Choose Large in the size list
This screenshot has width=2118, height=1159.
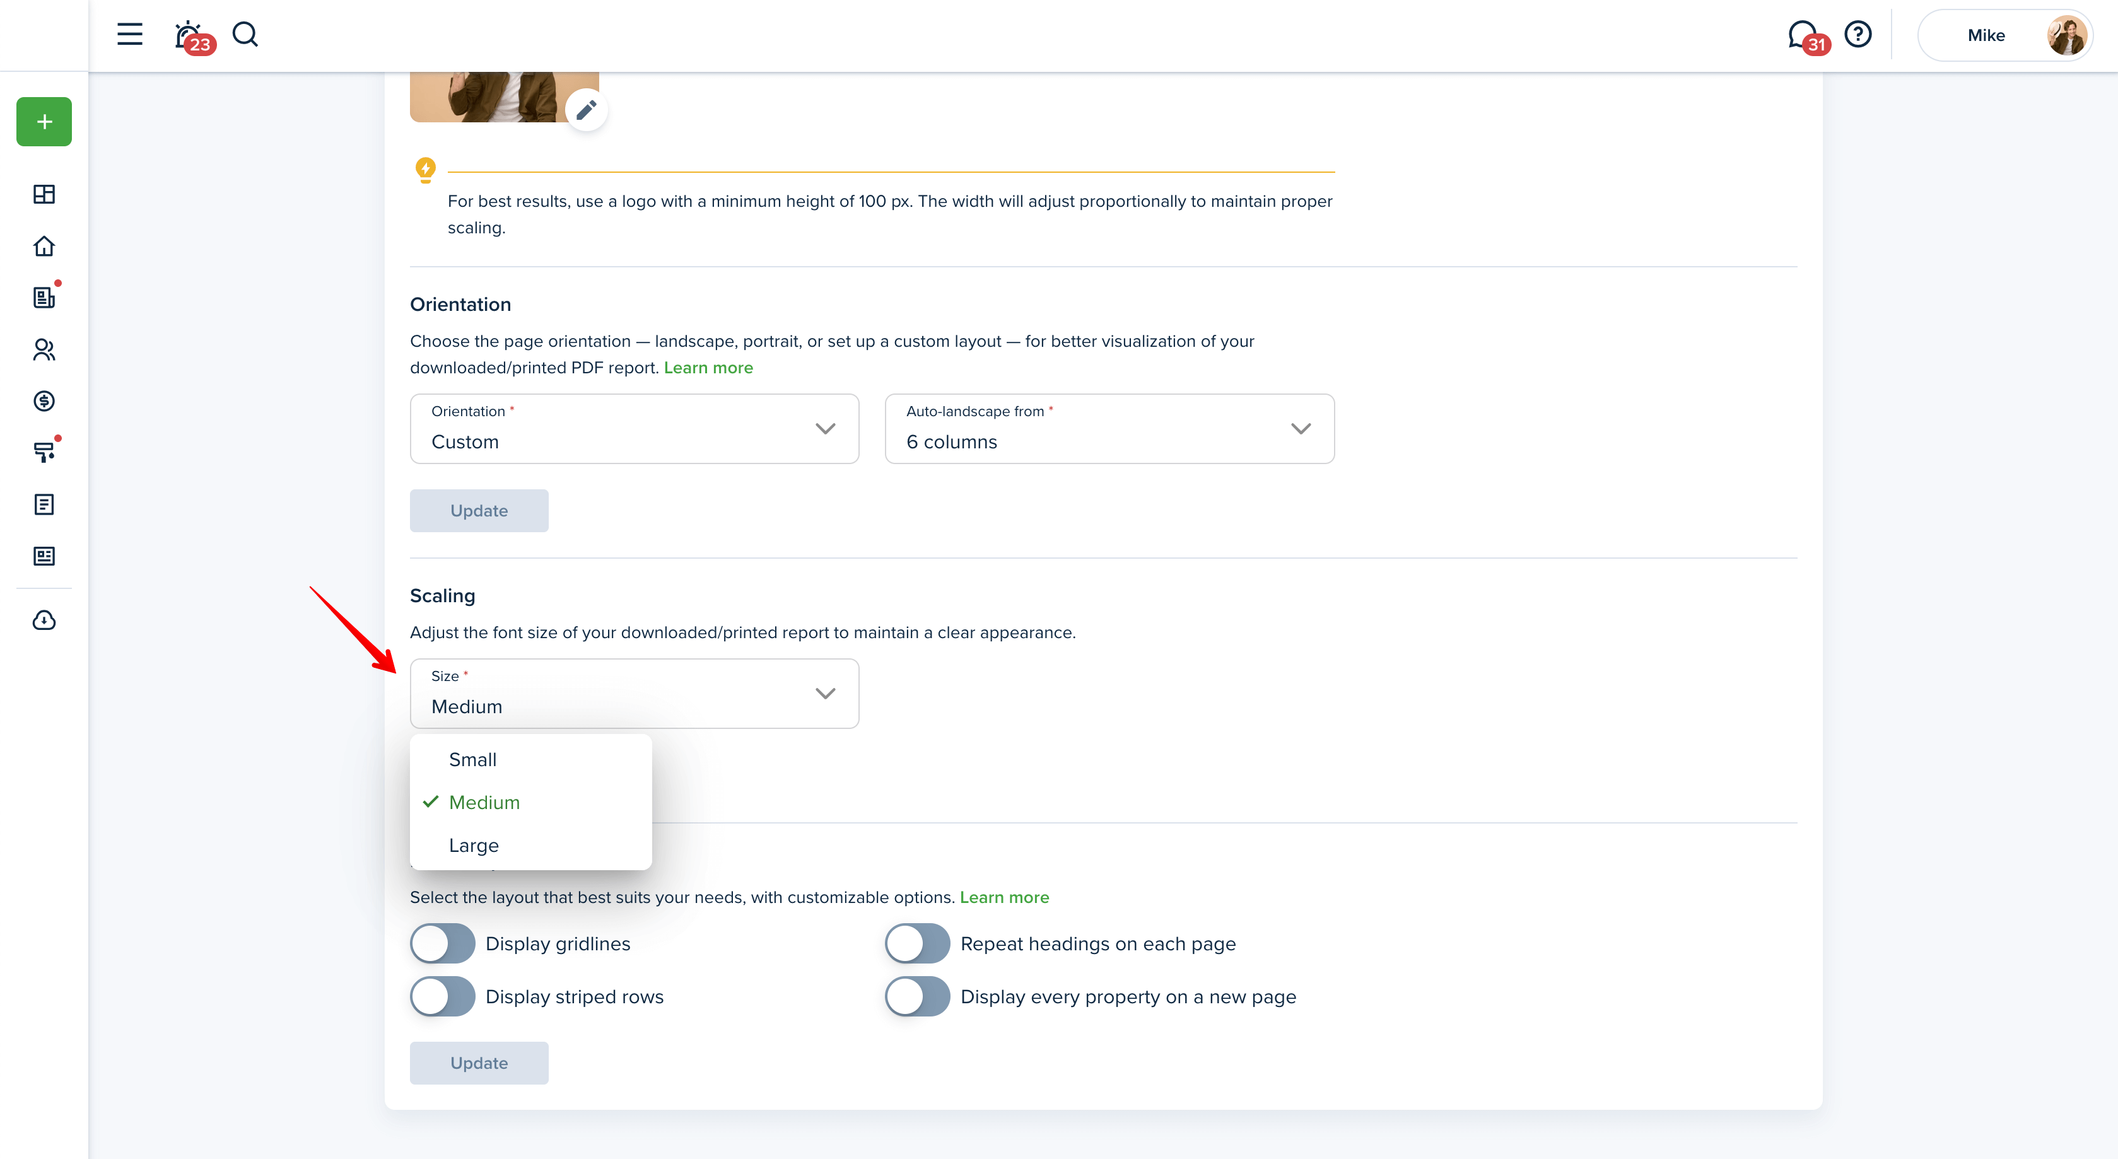coord(474,845)
